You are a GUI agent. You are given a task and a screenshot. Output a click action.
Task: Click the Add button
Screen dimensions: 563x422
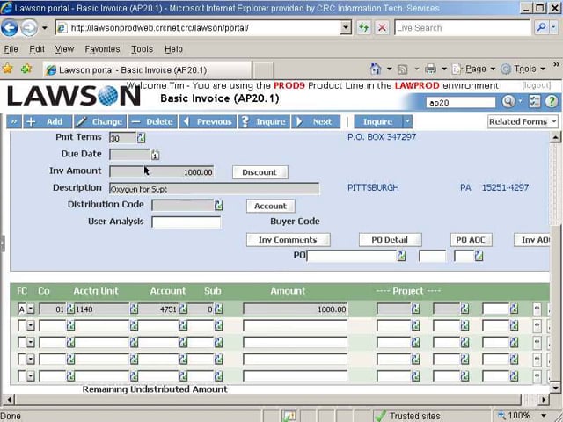point(48,121)
